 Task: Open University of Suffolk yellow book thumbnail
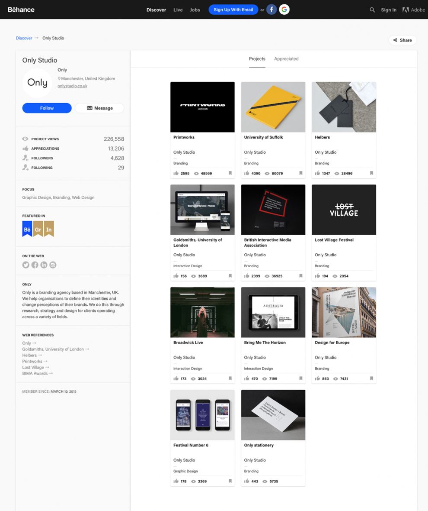coord(273,107)
